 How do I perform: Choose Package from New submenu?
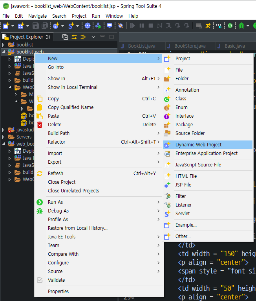208,125
